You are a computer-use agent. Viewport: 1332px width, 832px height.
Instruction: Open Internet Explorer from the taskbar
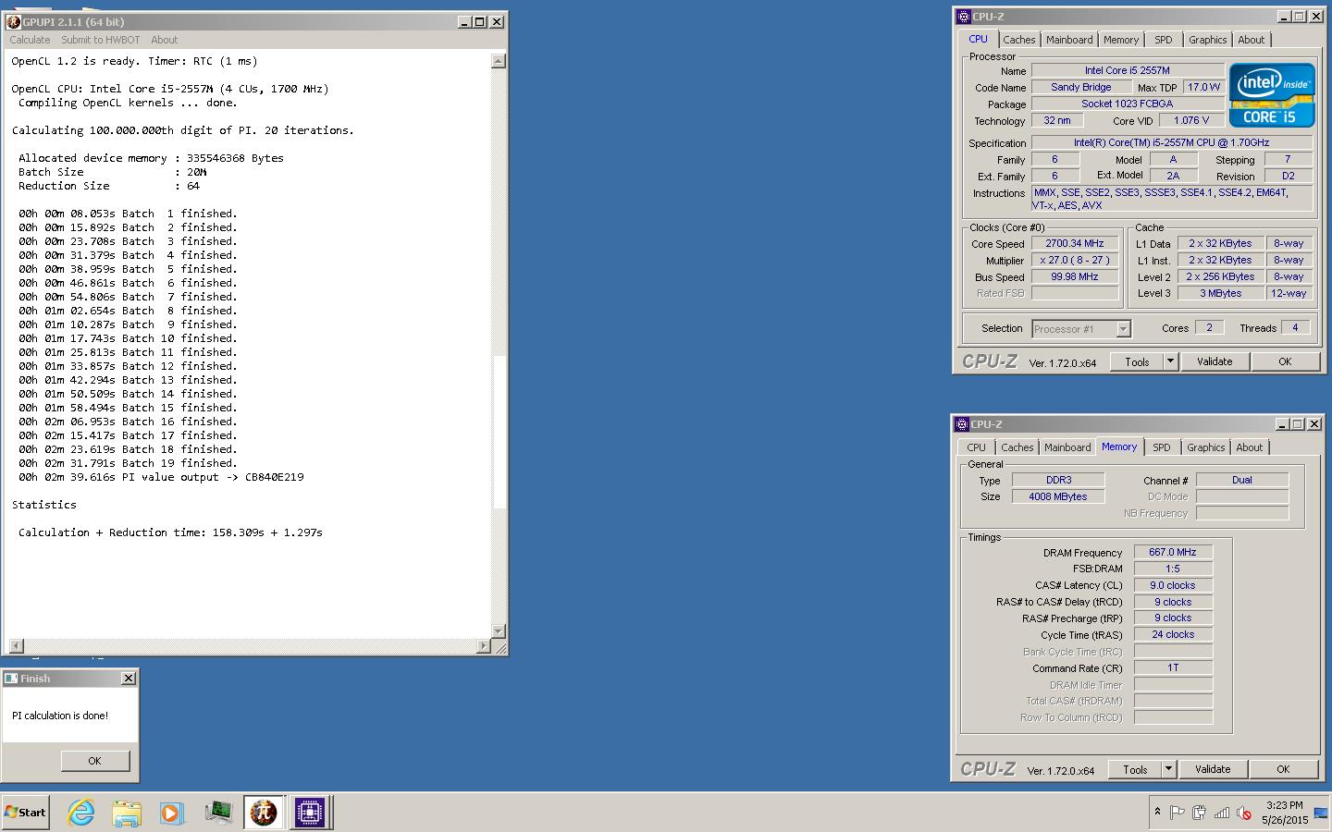tap(81, 813)
